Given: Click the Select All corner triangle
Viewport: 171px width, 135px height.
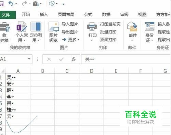Looking at the screenshot, I should [x=3, y=71].
